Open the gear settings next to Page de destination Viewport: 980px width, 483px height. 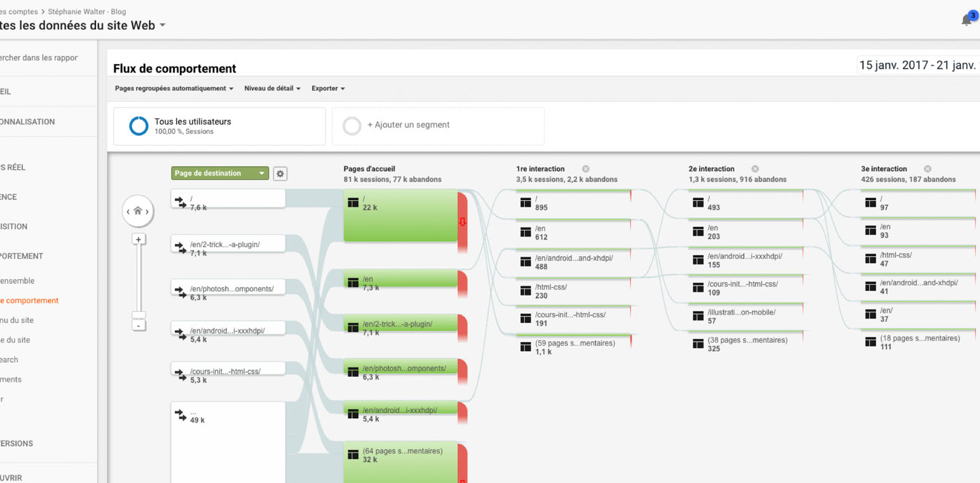[x=280, y=173]
